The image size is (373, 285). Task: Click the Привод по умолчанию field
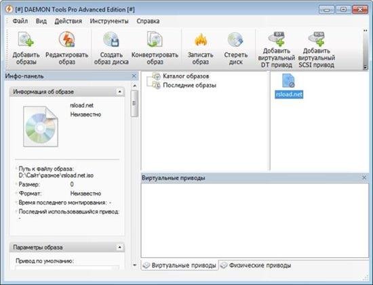[67, 268]
